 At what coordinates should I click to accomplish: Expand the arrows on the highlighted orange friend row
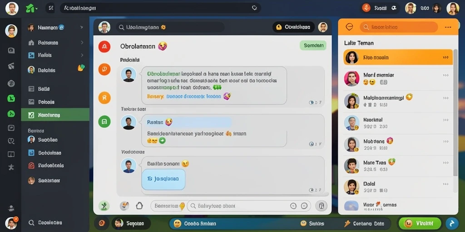(445, 58)
